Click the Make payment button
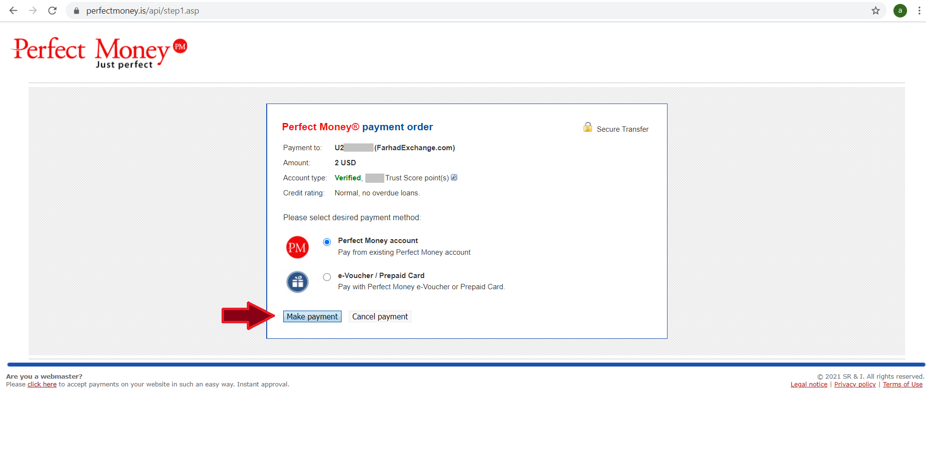The width and height of the screenshot is (926, 472). coord(312,316)
